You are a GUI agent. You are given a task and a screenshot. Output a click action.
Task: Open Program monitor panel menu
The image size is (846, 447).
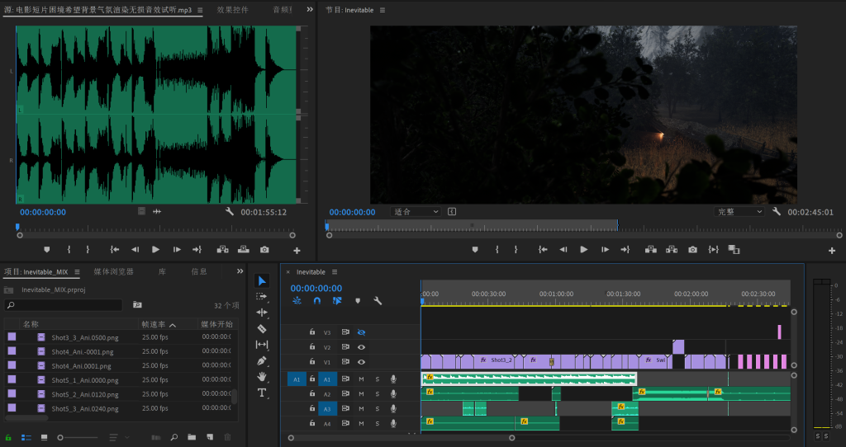383,10
